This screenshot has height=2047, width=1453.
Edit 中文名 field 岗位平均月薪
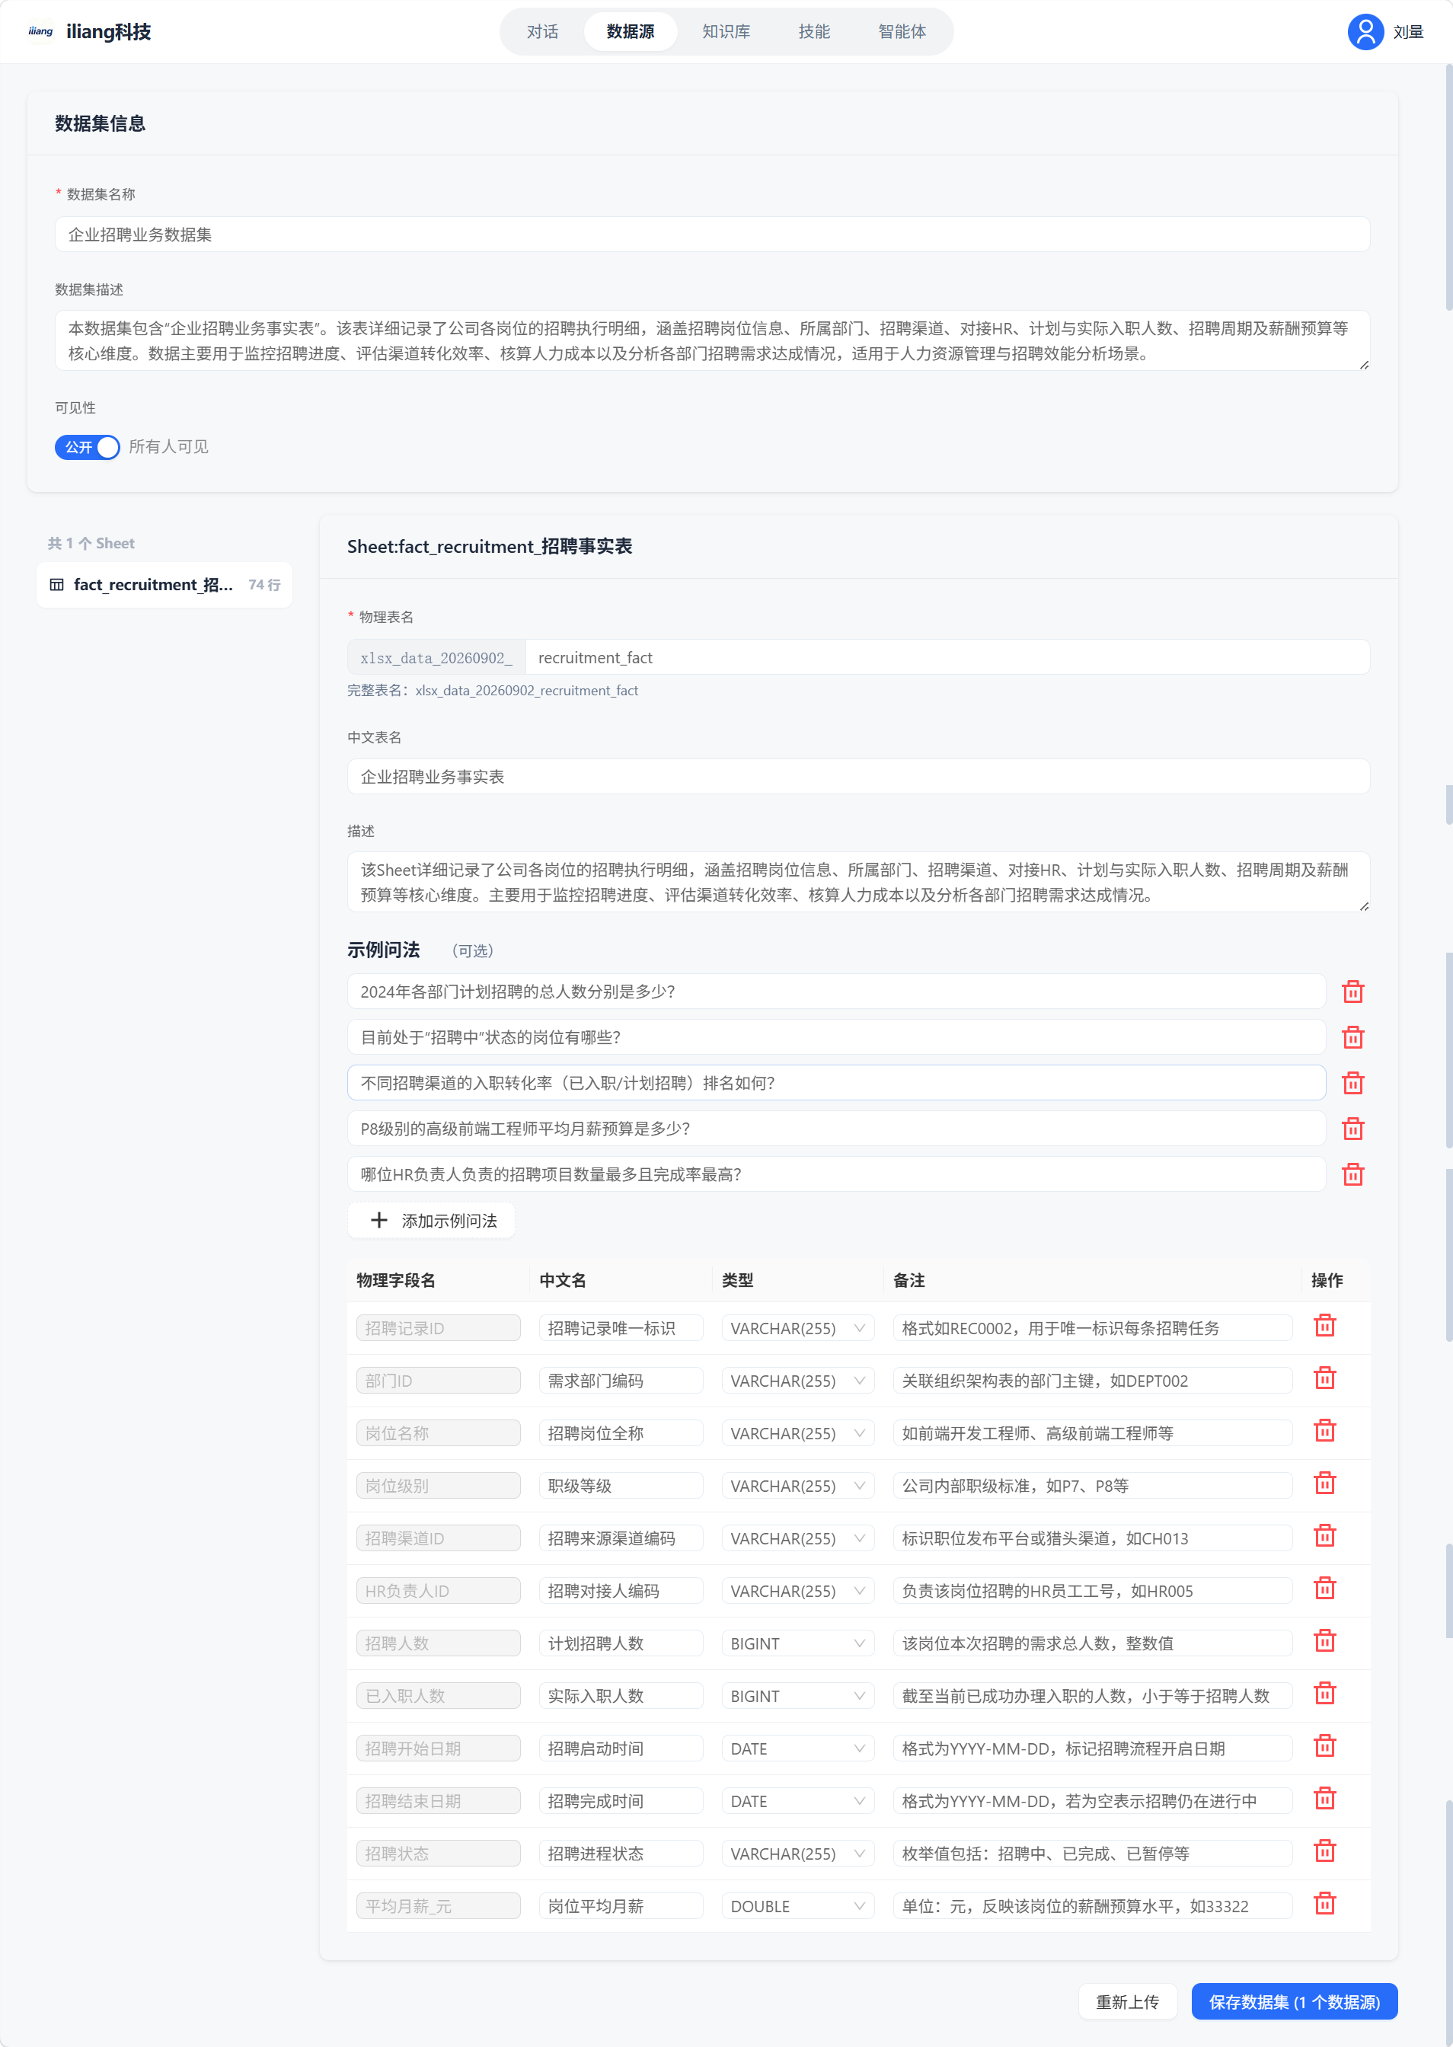point(621,1907)
